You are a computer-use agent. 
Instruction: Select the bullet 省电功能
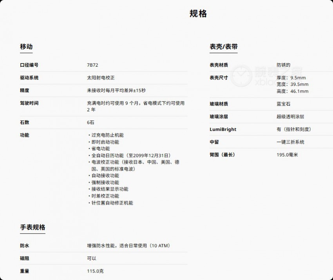click(100, 149)
